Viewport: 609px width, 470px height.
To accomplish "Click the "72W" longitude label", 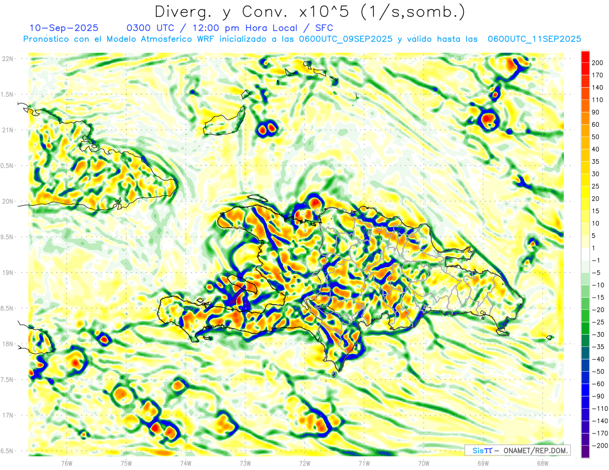I will [x=304, y=463].
